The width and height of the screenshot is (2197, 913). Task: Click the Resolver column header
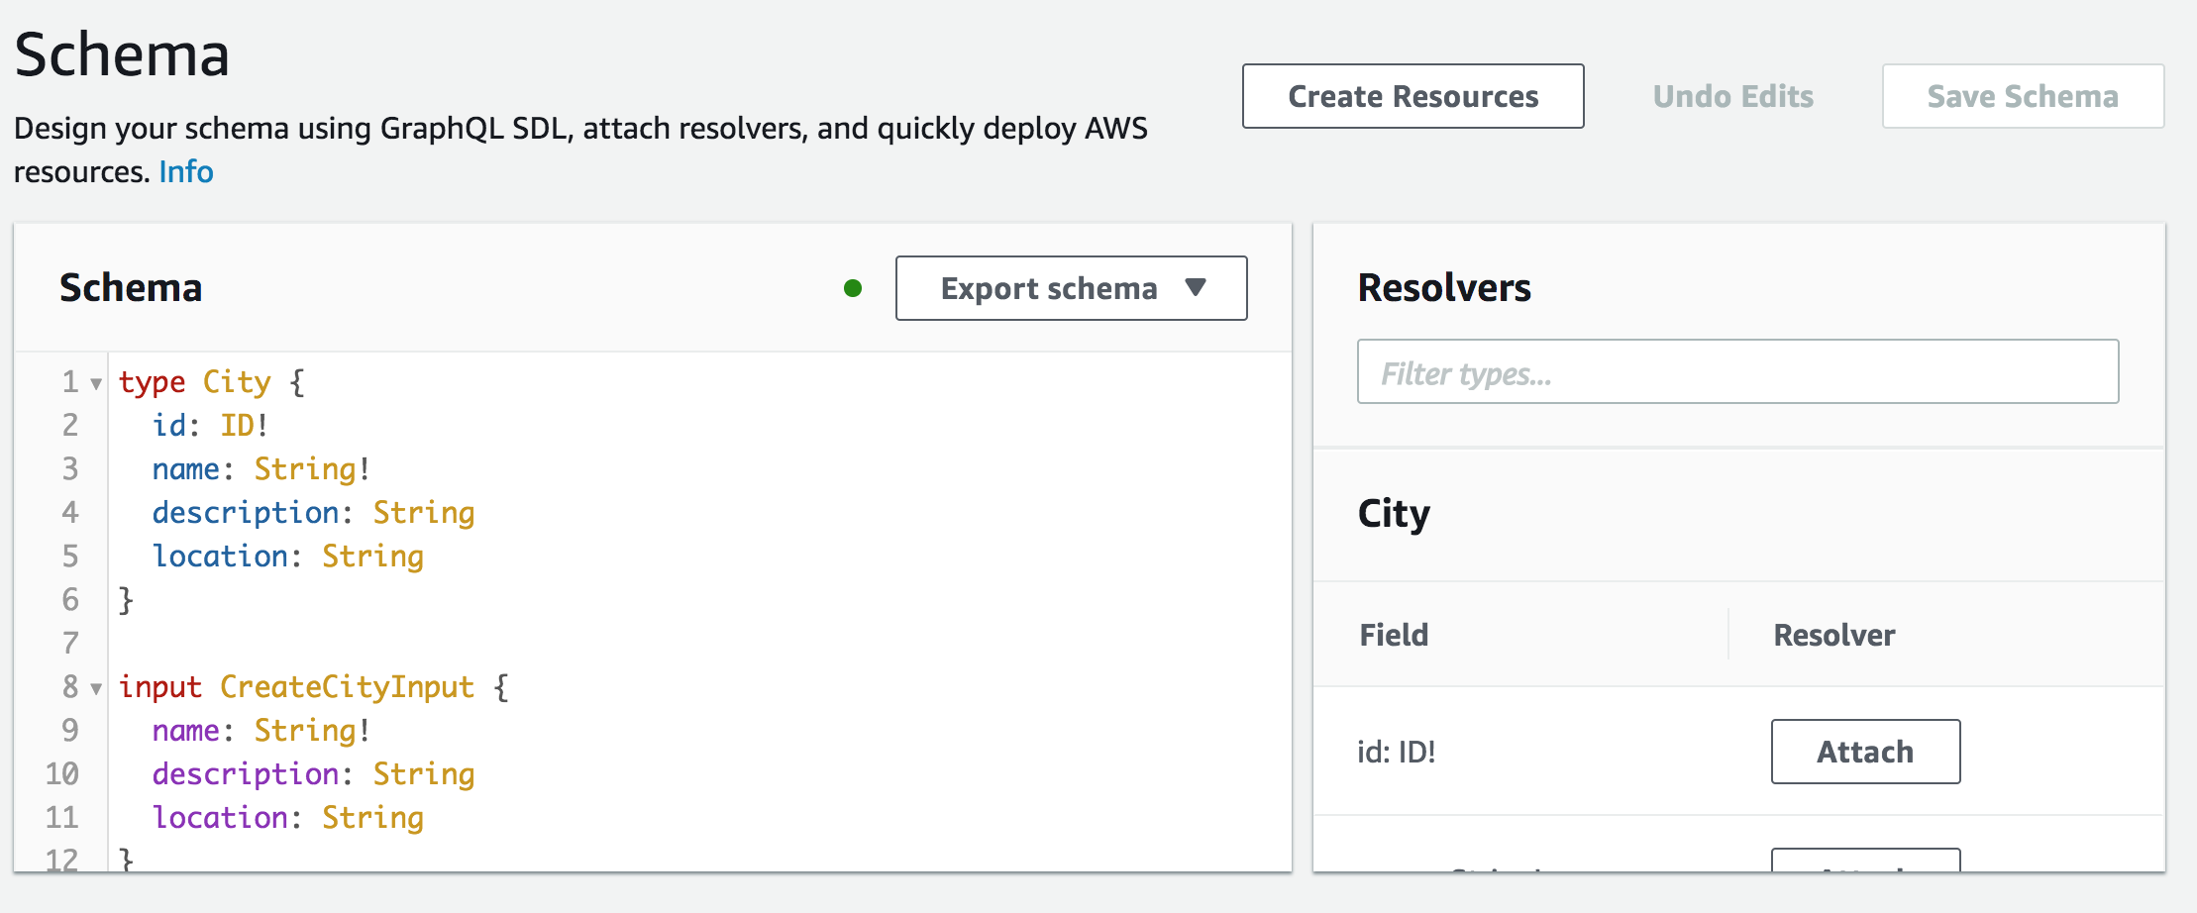(1833, 635)
